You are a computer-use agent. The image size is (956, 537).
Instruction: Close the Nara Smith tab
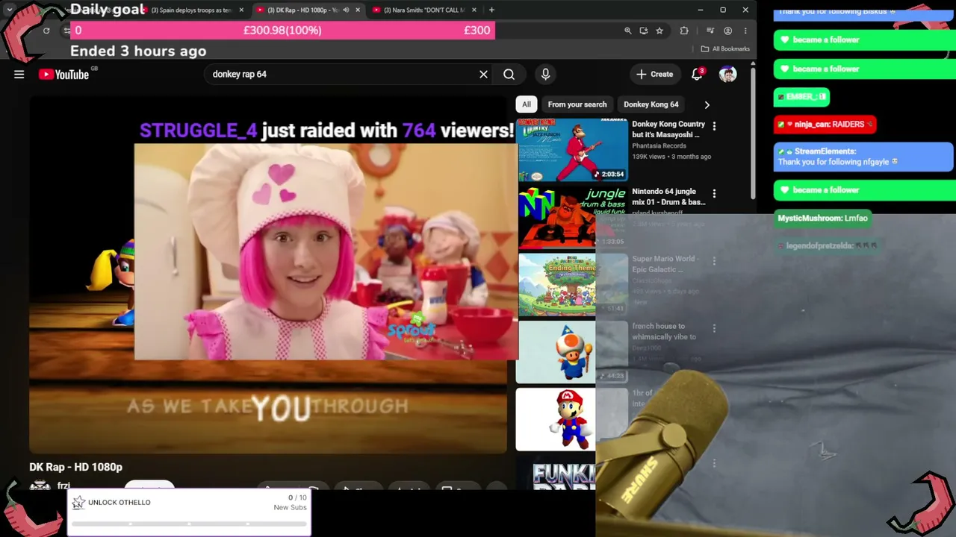[474, 10]
